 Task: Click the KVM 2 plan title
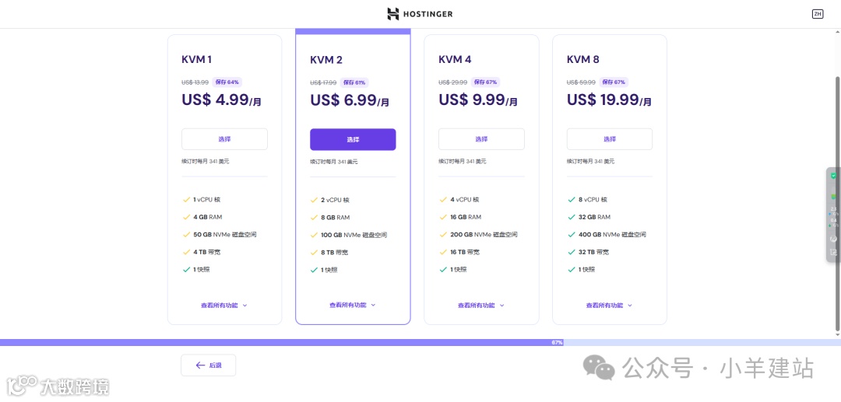click(326, 60)
